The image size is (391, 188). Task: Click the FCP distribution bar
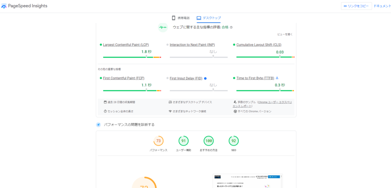point(132,91)
